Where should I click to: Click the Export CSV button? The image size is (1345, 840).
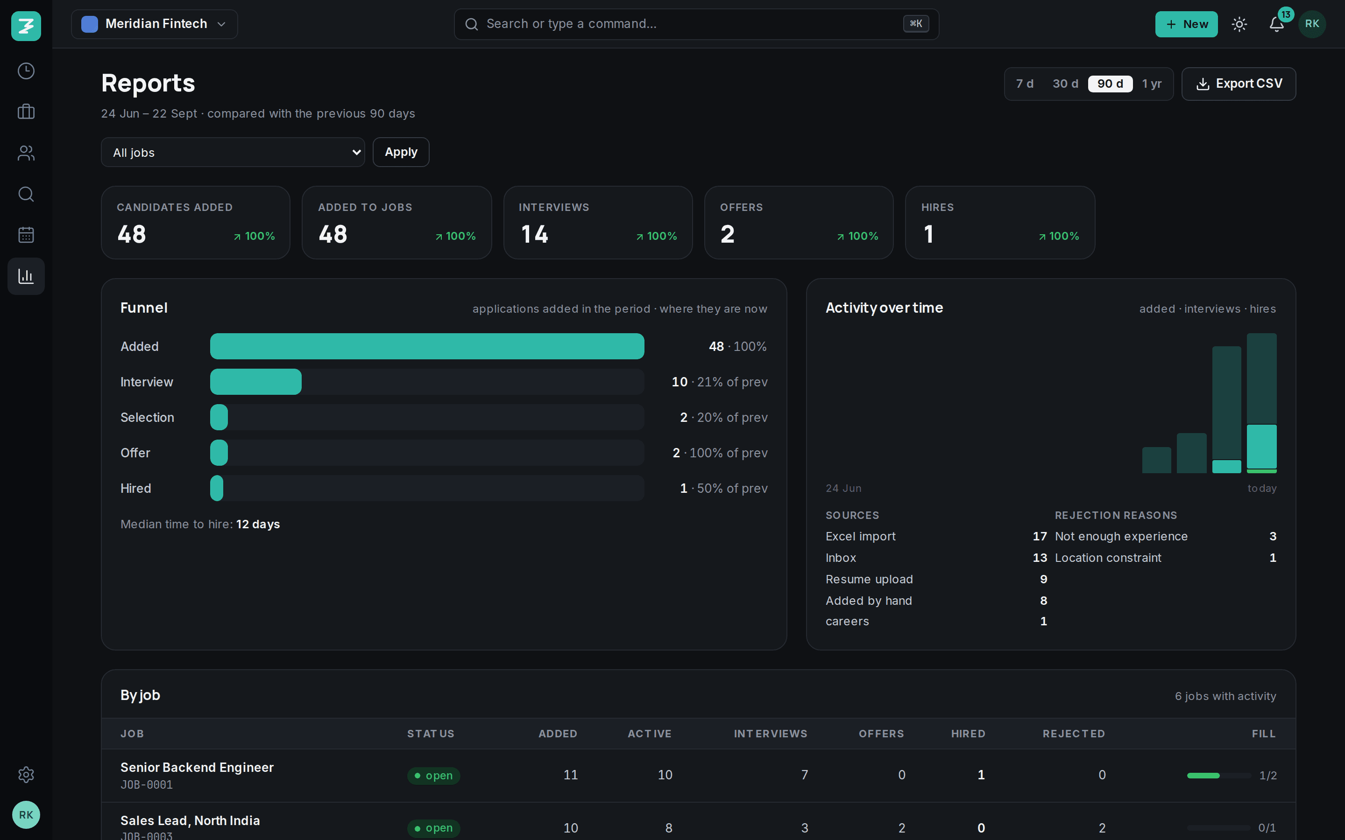(x=1239, y=84)
